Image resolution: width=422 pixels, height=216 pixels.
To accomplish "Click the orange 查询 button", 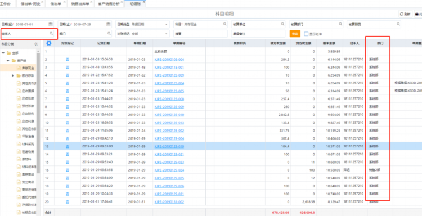I will tap(295, 34).
